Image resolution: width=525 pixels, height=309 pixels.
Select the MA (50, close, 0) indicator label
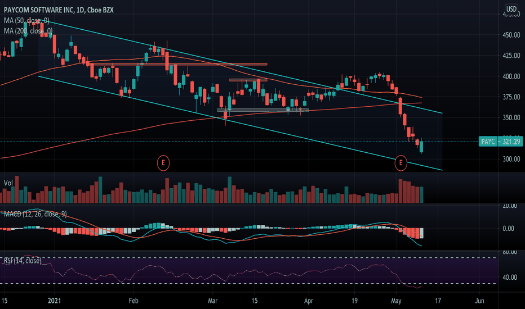click(x=26, y=21)
